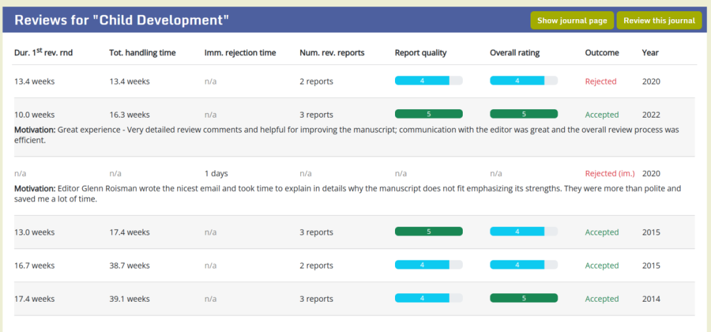
Task: Click the Num. rev. reports column header
Action: [332, 53]
